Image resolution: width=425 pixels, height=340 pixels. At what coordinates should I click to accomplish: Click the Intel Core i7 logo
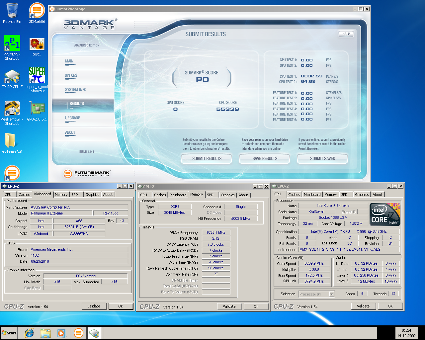(x=385, y=214)
